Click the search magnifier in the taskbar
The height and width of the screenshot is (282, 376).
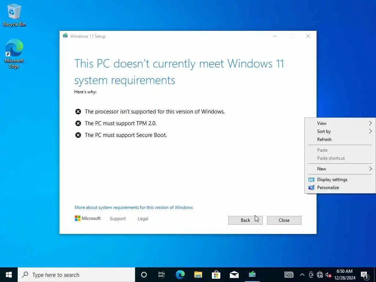25,275
